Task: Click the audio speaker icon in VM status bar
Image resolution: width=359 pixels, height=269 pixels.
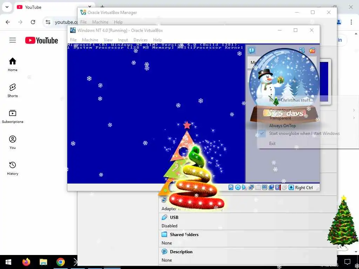Action: point(244,188)
